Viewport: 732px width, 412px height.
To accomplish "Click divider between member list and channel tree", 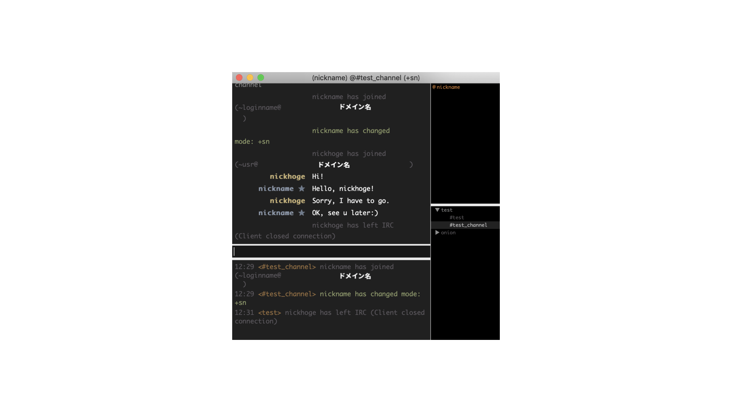I will click(x=465, y=205).
